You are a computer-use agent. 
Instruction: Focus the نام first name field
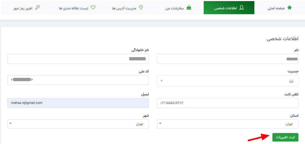[228, 58]
